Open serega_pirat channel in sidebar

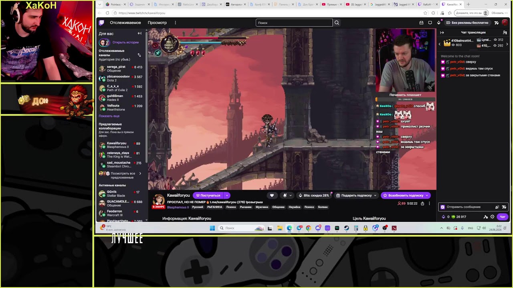121,69
